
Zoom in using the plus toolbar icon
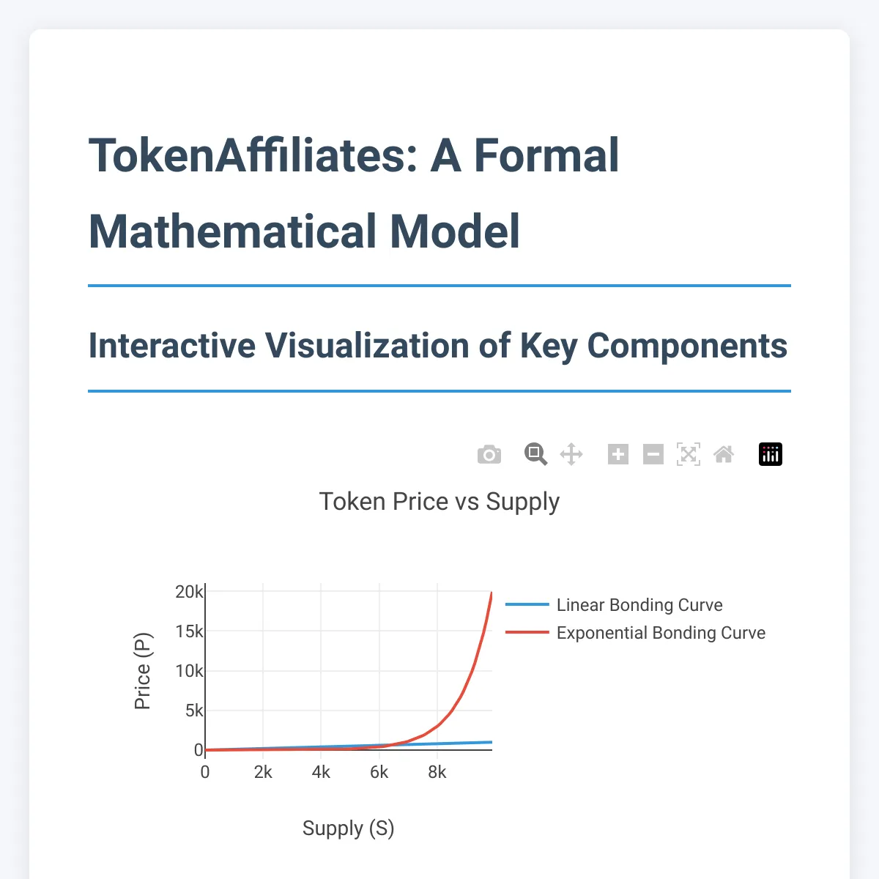point(618,454)
